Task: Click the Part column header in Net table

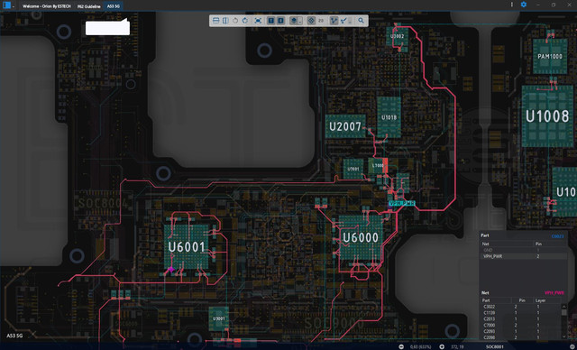Action: [x=486, y=300]
